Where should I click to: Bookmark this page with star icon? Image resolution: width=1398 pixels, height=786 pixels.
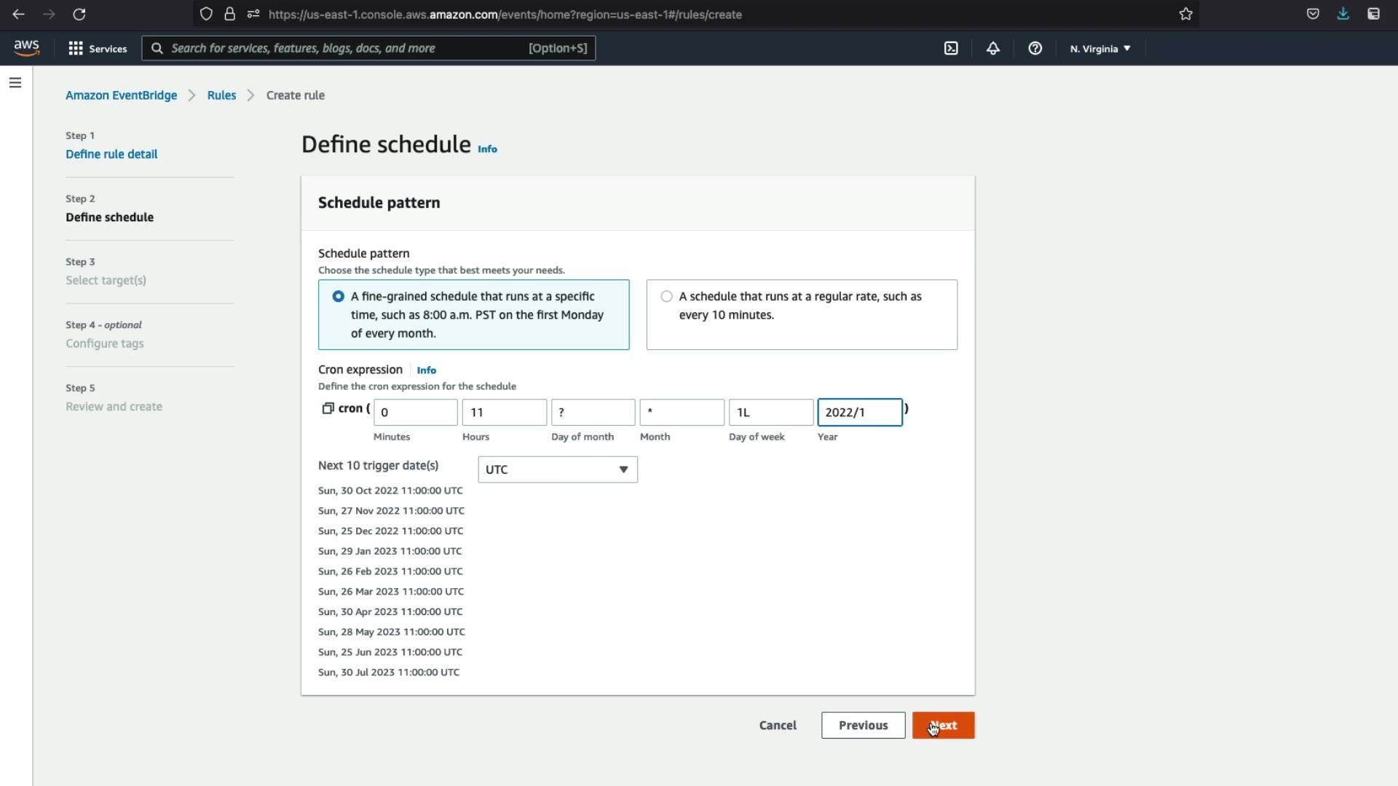pyautogui.click(x=1186, y=14)
